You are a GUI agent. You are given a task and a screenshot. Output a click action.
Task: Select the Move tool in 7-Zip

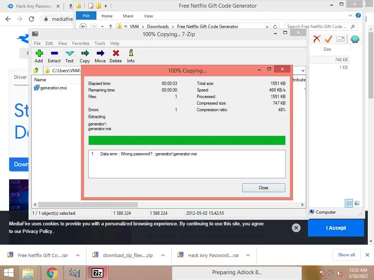pos(100,56)
